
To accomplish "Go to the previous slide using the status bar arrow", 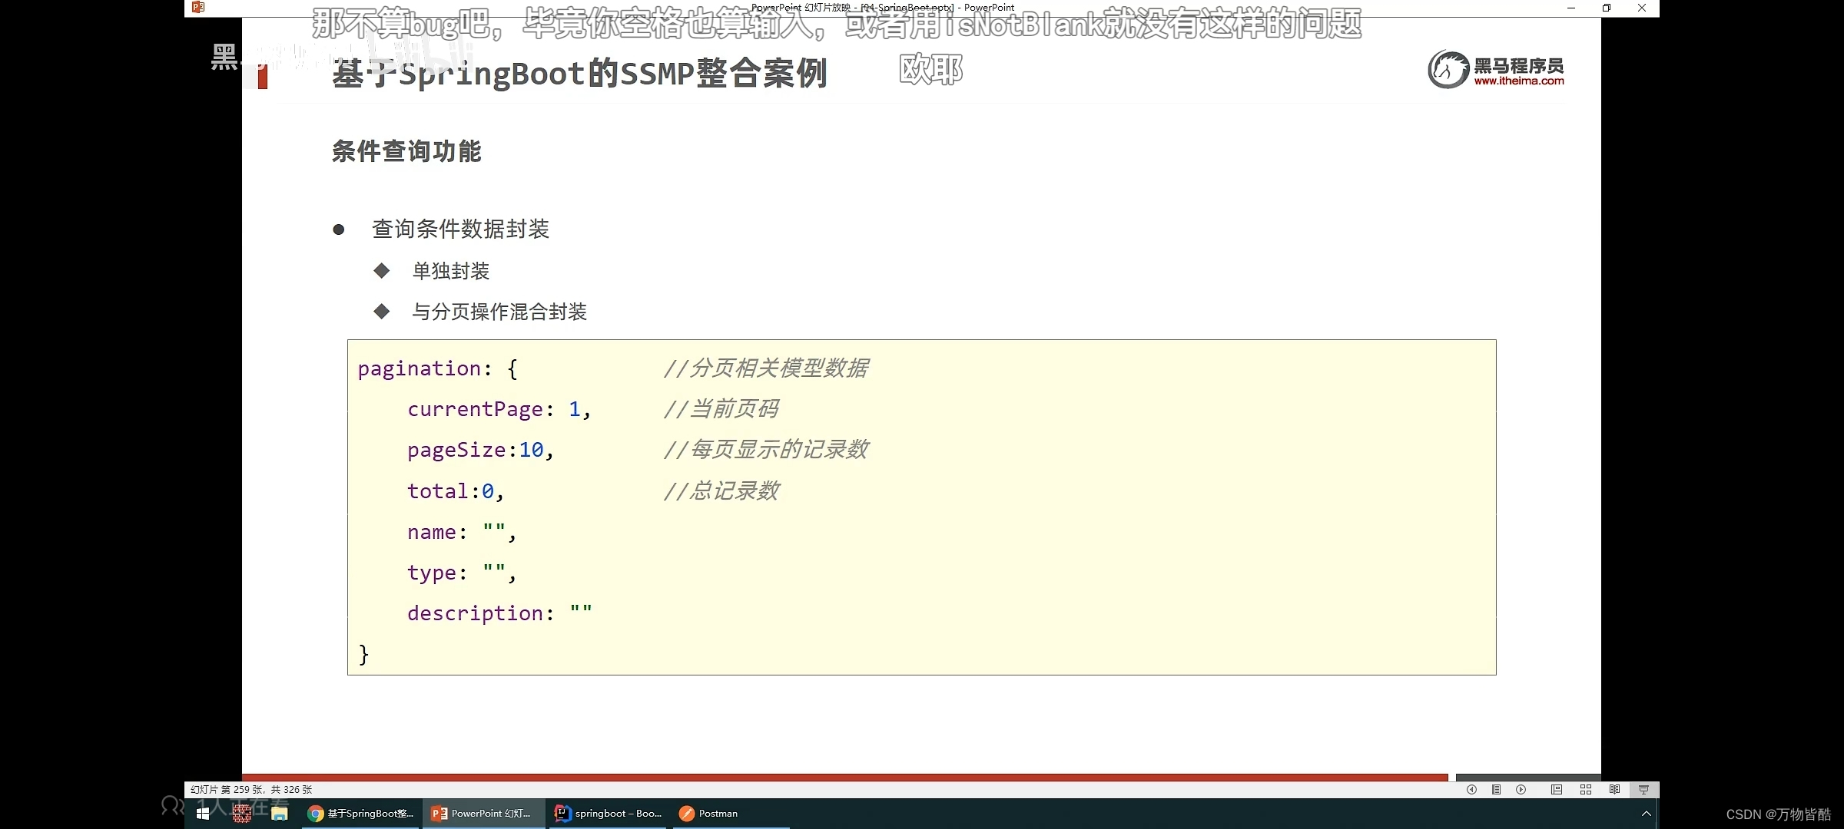I will point(1471,789).
